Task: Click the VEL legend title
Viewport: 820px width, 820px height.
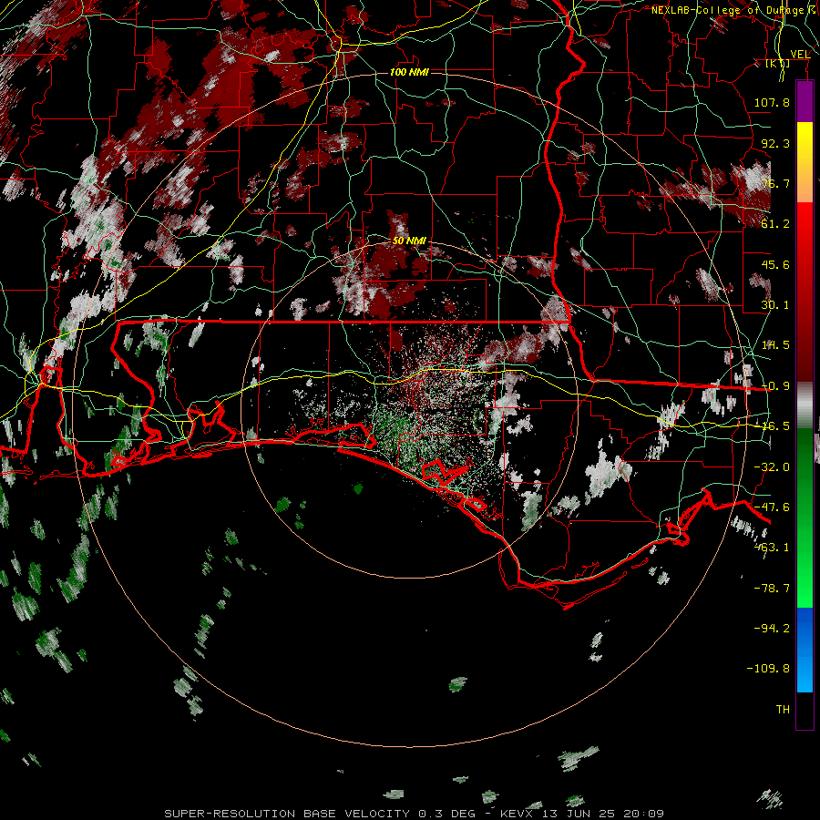Action: pyautogui.click(x=800, y=54)
